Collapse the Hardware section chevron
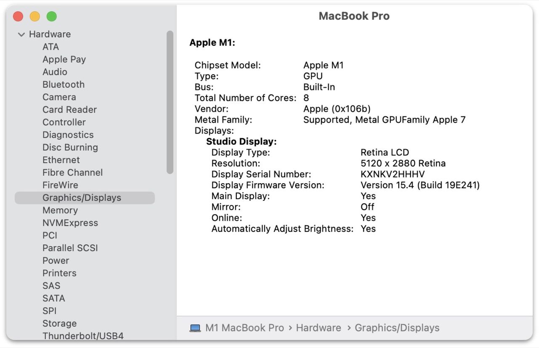Image resolution: width=539 pixels, height=348 pixels. tap(21, 34)
